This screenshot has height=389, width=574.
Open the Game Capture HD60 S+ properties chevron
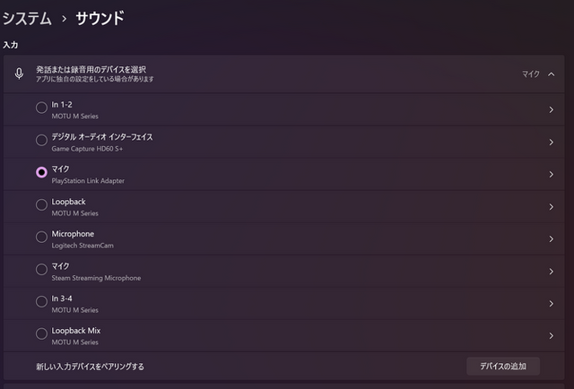pos(551,142)
